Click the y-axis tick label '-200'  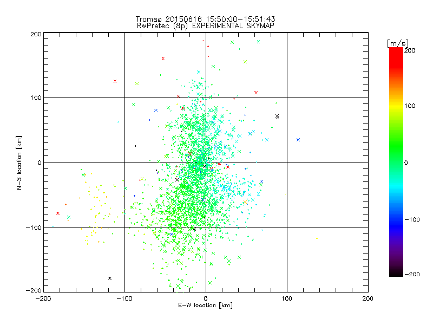34,290
